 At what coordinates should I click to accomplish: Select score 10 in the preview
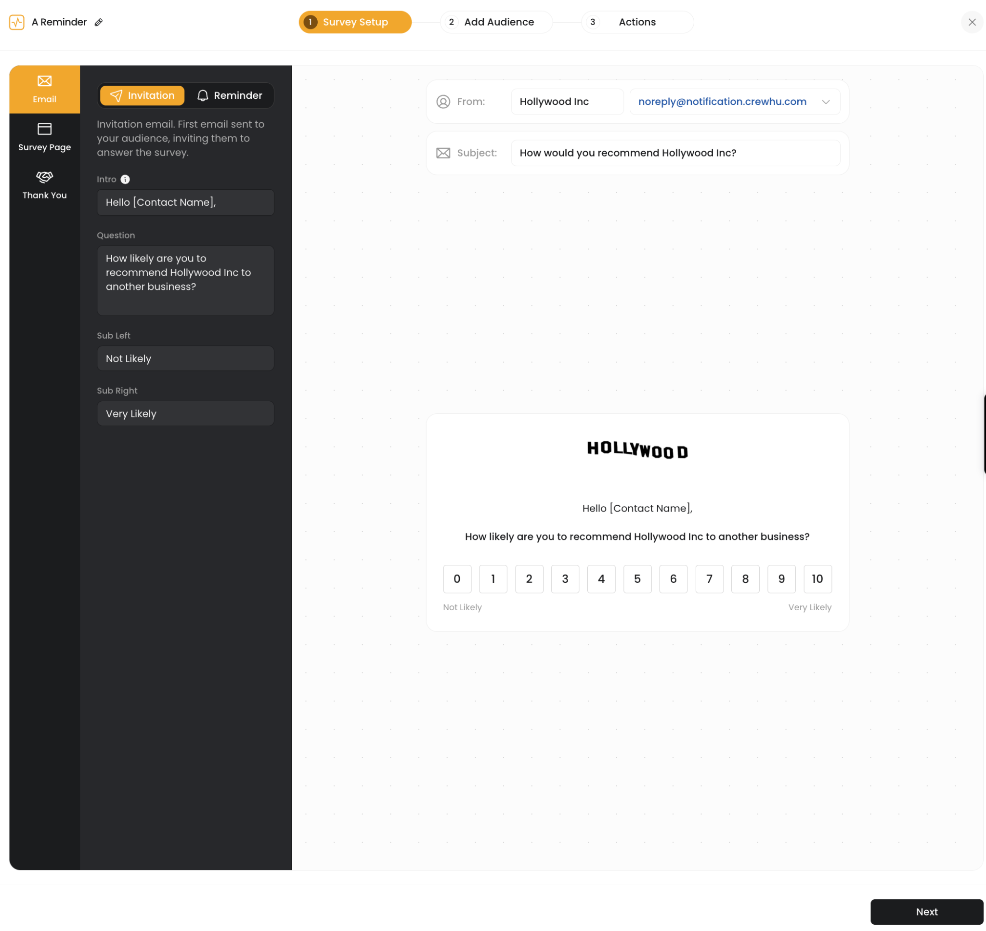[817, 579]
